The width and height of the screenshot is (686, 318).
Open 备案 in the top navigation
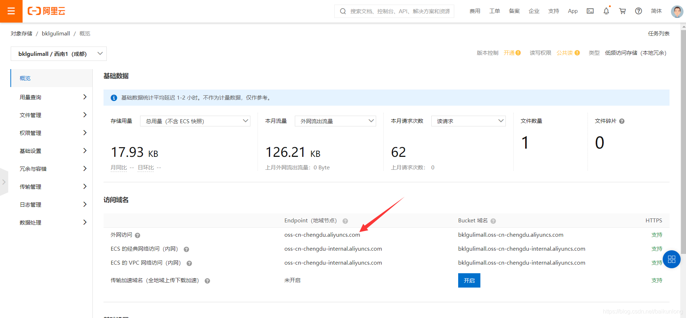pos(514,11)
